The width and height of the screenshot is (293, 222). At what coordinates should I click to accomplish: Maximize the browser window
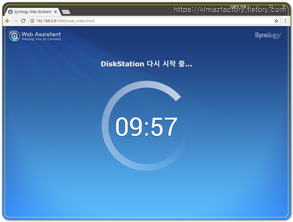click(x=271, y=6)
